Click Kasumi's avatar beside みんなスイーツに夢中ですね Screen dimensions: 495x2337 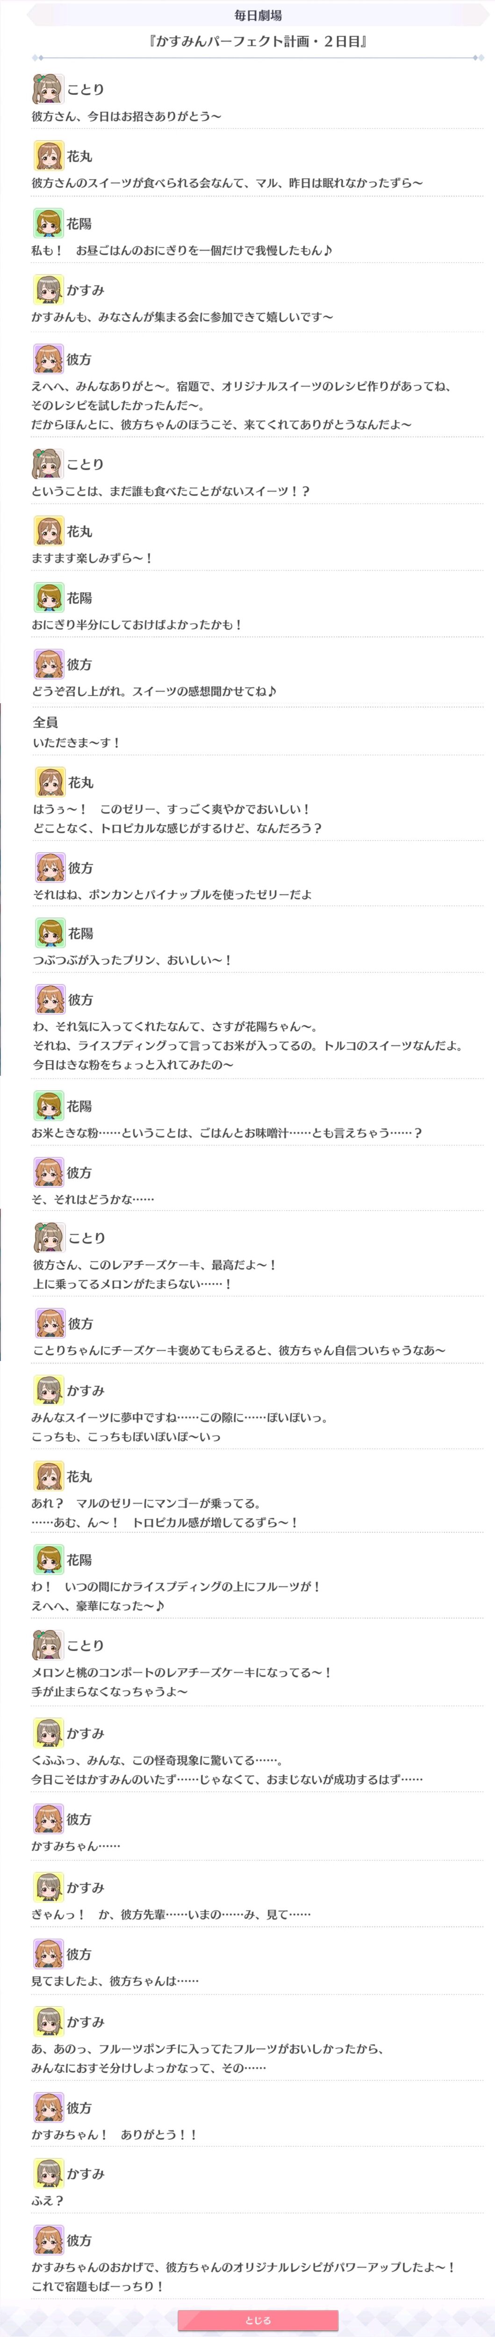click(48, 1390)
